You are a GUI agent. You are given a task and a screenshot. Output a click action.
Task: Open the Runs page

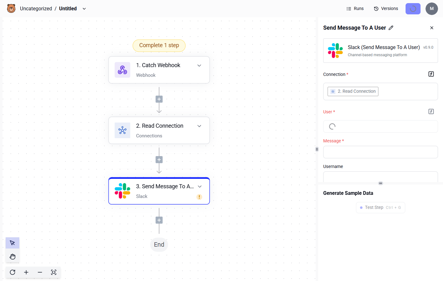355,8
